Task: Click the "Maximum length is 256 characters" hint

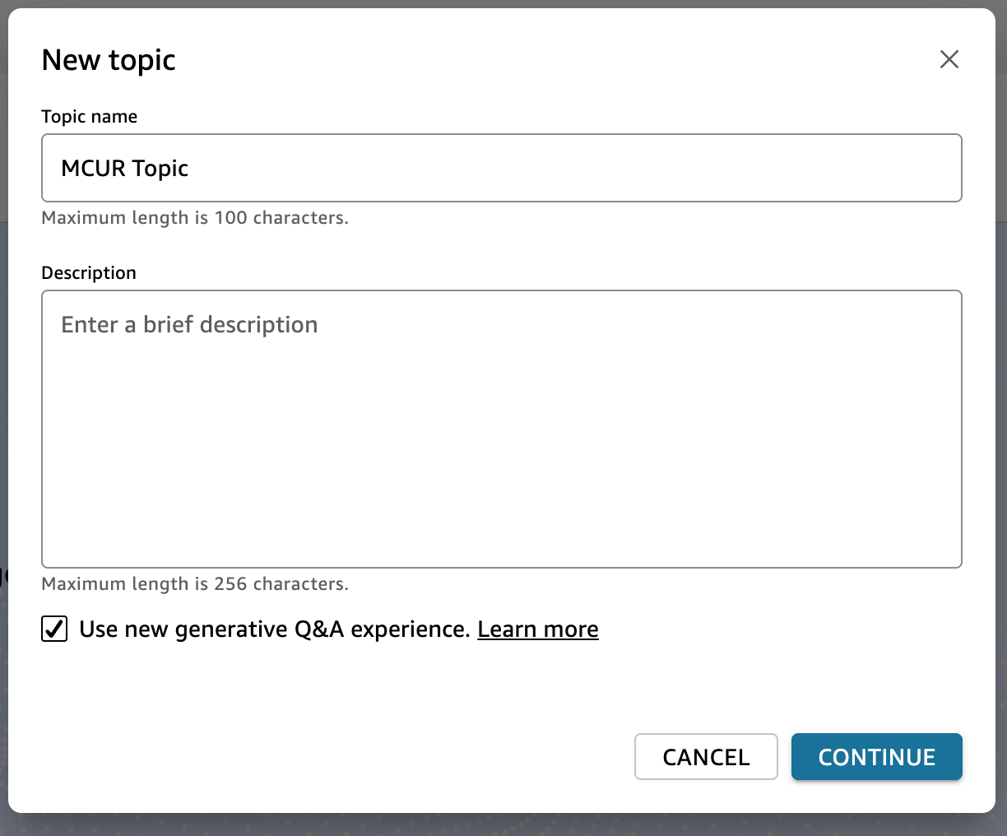Action: tap(195, 584)
